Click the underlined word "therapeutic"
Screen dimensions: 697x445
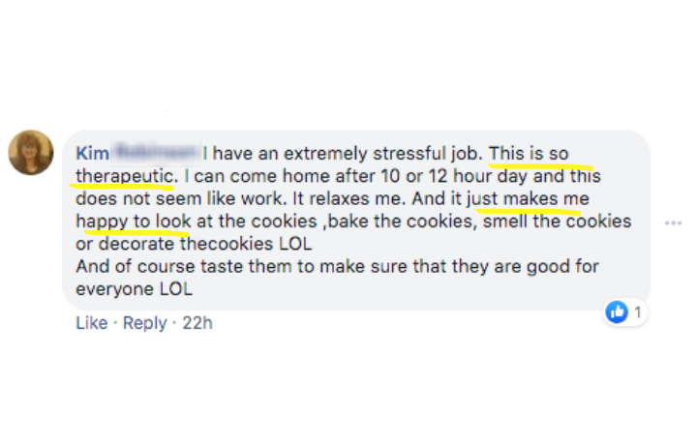pyautogui.click(x=125, y=177)
